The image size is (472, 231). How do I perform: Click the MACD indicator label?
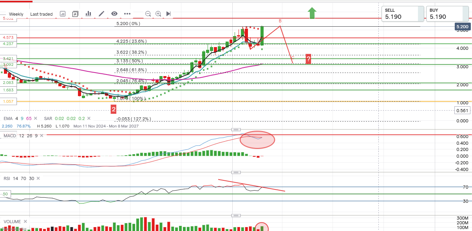click(x=10, y=135)
